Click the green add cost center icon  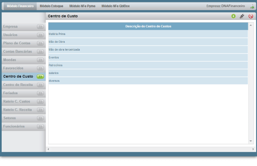[x=233, y=16]
